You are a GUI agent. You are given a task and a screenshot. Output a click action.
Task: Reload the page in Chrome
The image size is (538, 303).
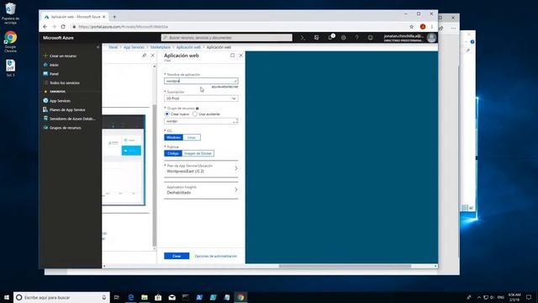click(x=63, y=26)
